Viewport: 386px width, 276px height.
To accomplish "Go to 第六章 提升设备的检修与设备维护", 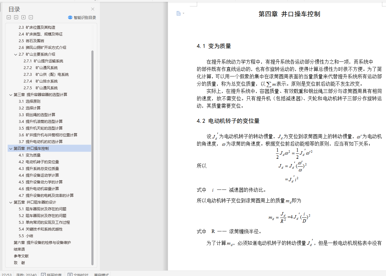I will [42, 243].
